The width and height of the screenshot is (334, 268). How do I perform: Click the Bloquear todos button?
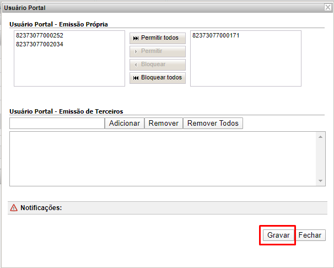point(158,78)
